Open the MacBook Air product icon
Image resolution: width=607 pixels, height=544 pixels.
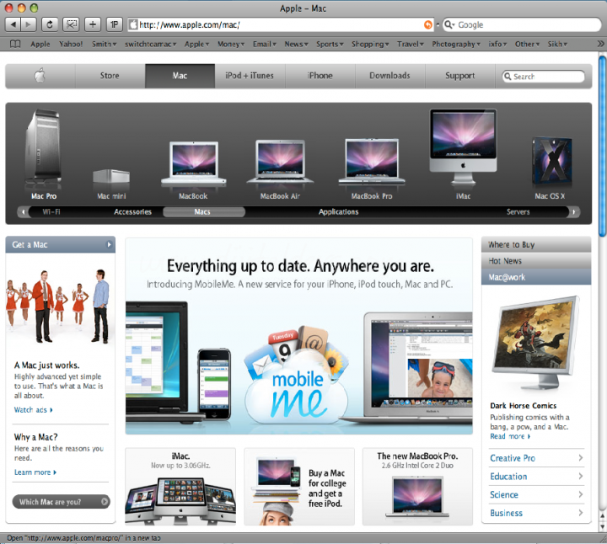[x=280, y=163]
